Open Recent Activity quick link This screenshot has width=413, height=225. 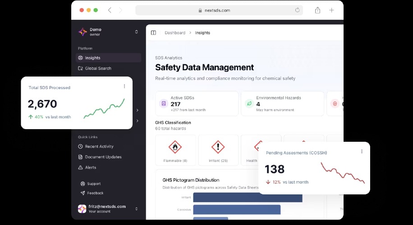pyautogui.click(x=99, y=146)
